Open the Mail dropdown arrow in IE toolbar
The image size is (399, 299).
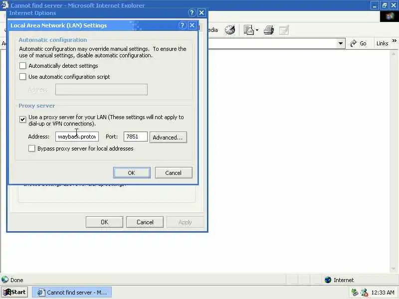coord(257,30)
